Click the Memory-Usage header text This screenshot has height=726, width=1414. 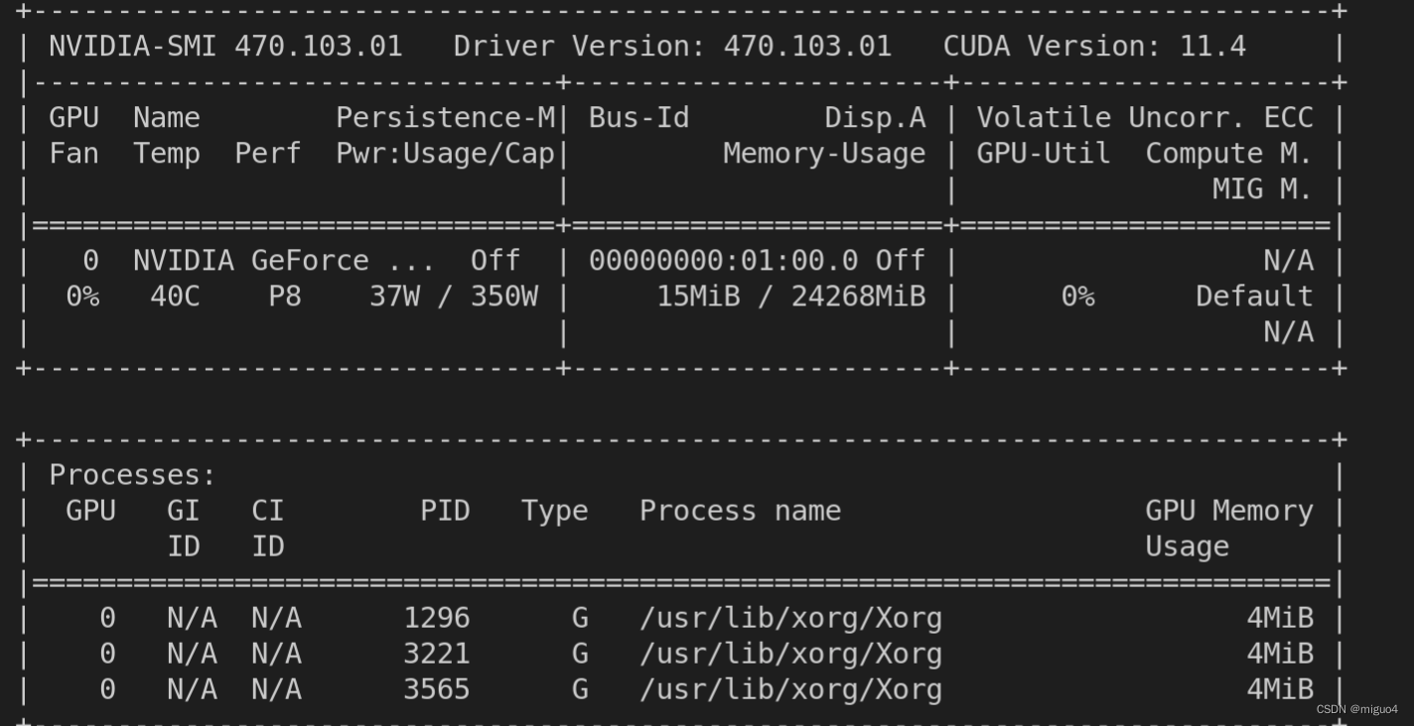click(824, 154)
